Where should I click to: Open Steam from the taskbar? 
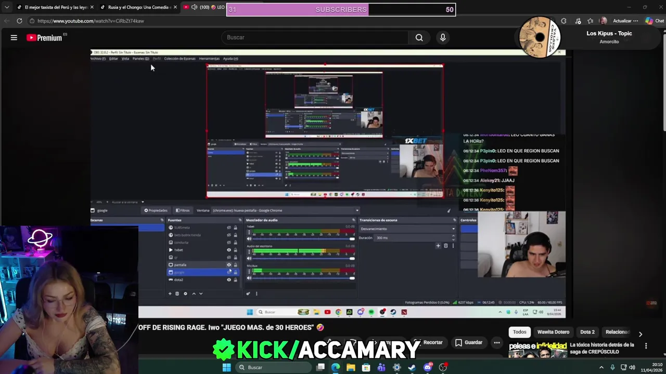(x=412, y=367)
